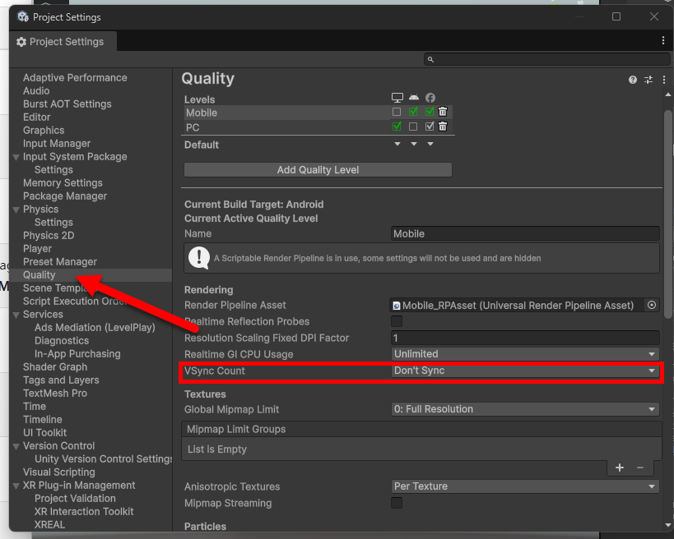Open Player settings category
This screenshot has height=539, width=674.
pos(37,249)
